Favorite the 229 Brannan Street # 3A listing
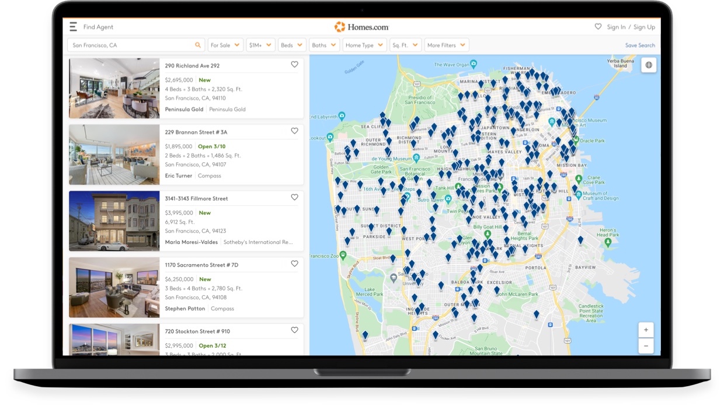This screenshot has width=724, height=420. click(x=294, y=131)
